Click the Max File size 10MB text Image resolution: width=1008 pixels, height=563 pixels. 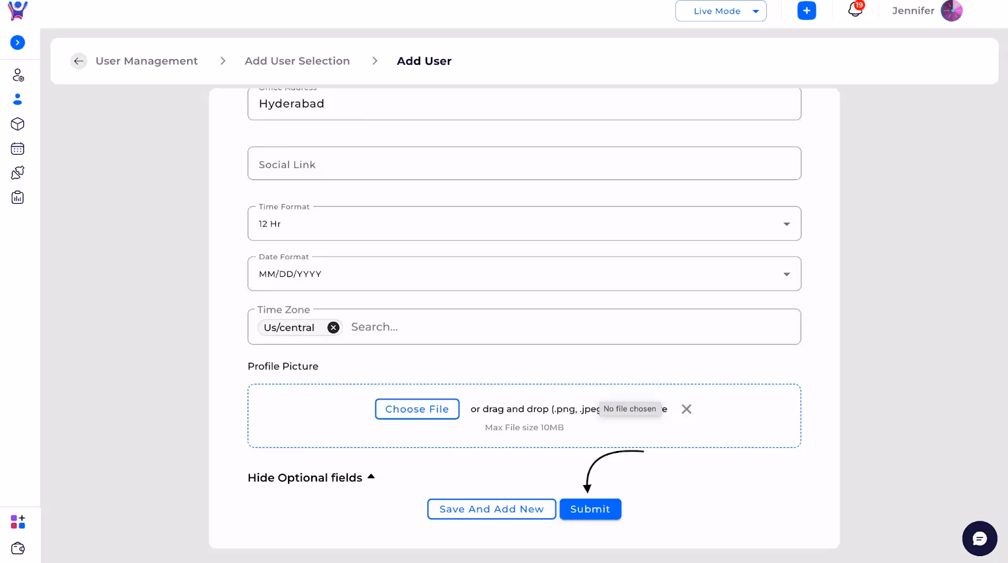524,428
